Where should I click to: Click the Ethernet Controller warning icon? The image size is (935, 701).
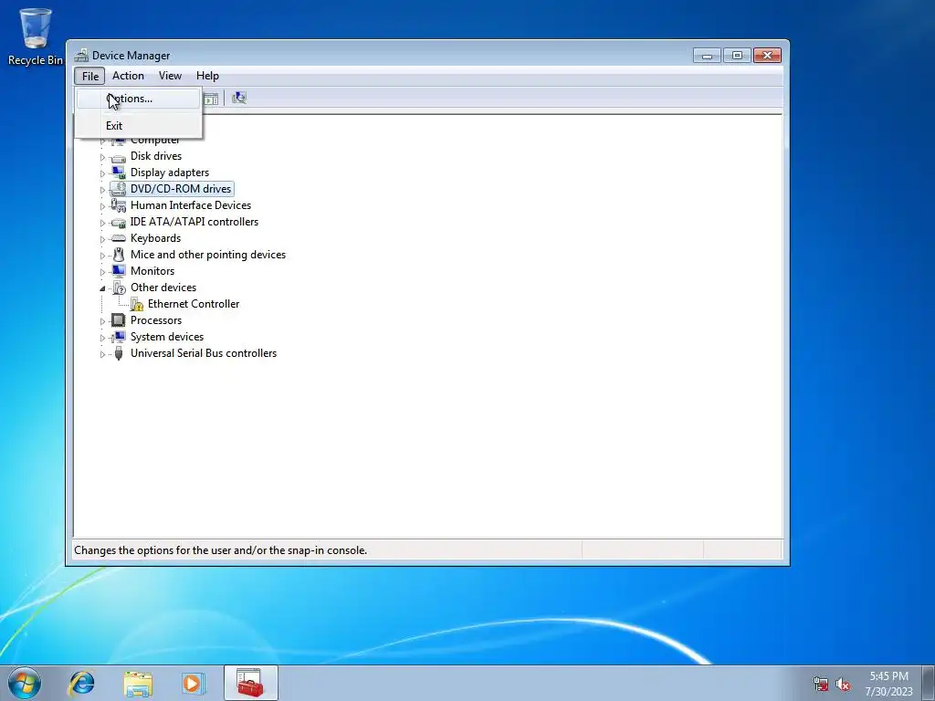pos(137,305)
